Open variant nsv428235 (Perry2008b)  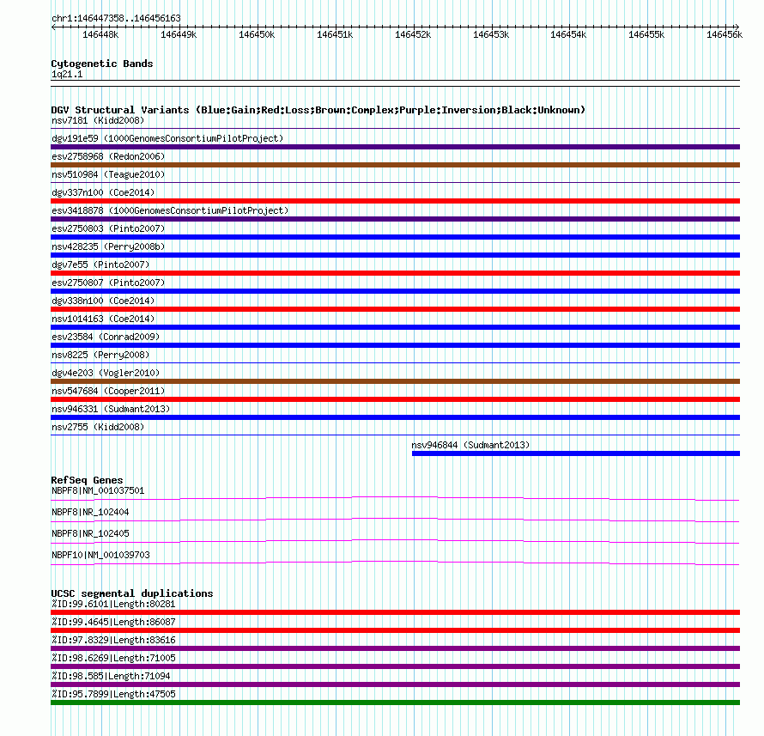[x=108, y=246]
